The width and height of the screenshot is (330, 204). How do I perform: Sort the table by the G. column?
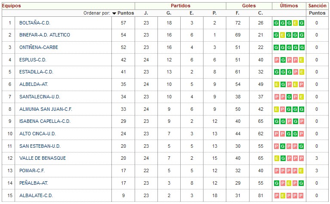coord(169,13)
